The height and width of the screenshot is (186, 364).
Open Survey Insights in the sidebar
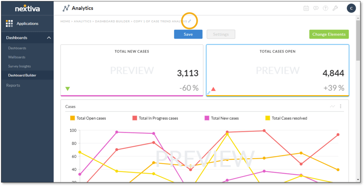(20, 66)
